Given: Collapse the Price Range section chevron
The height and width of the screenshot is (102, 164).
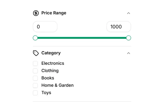Looking at the screenshot, I should point(128,13).
